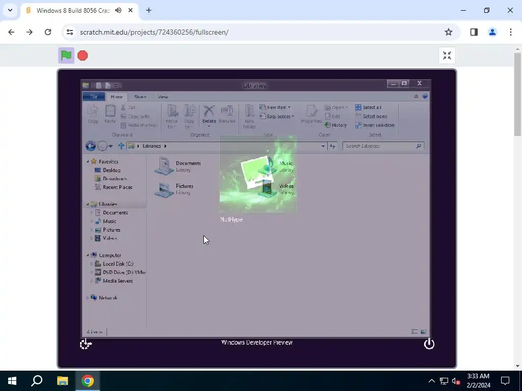Viewport: 522px width, 391px height.
Task: Open the Easy access dropdown
Action: click(277, 117)
